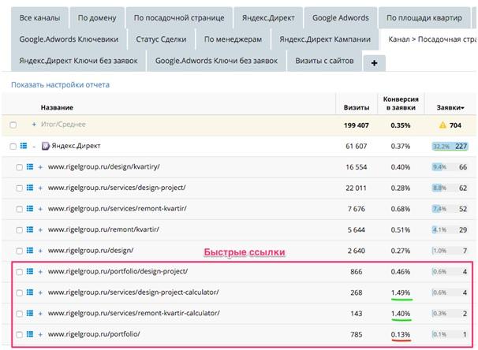Open the Статус Сделки tab

[x=161, y=39]
